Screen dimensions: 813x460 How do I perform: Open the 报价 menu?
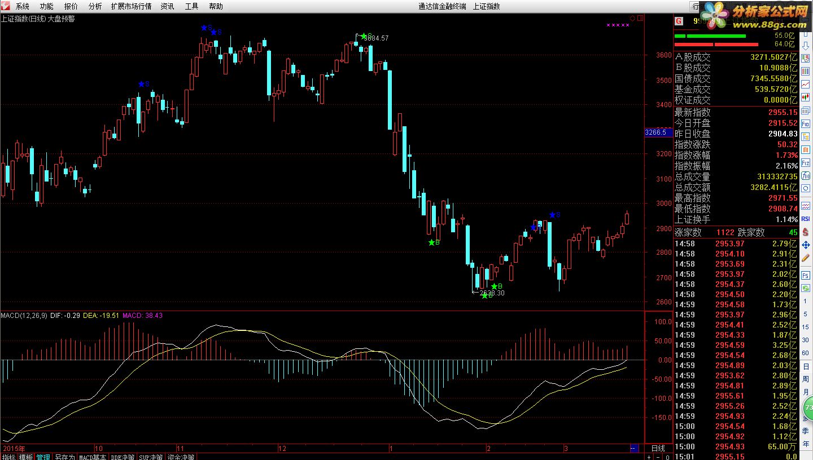71,6
